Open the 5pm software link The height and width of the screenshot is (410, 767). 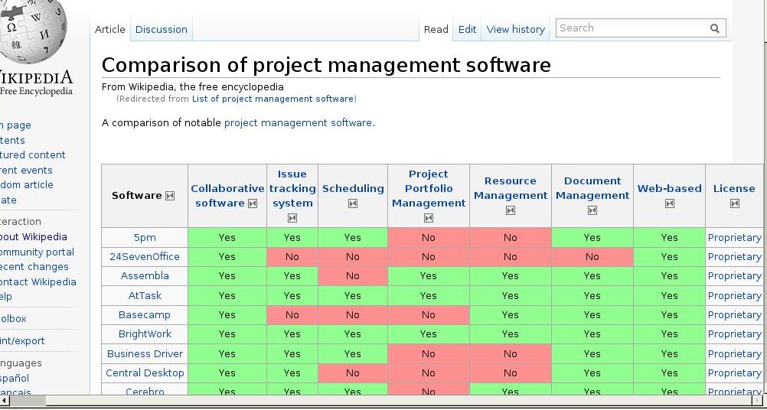pyautogui.click(x=145, y=237)
